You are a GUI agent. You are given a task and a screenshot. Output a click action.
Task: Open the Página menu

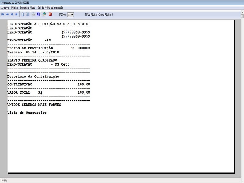coord(14,8)
